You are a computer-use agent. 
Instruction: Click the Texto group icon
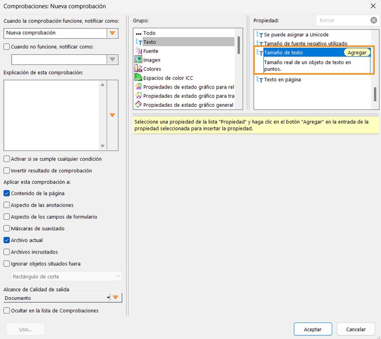tap(139, 42)
